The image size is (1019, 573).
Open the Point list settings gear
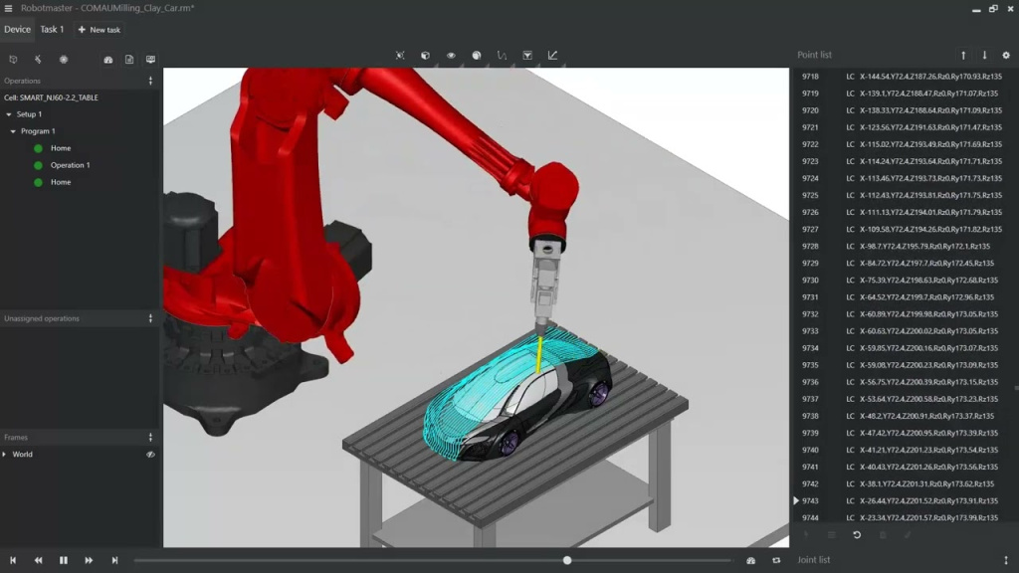[1006, 56]
